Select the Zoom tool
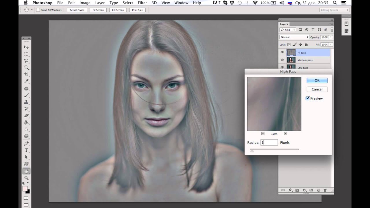Screen dimensions: 370x208 click(26, 178)
